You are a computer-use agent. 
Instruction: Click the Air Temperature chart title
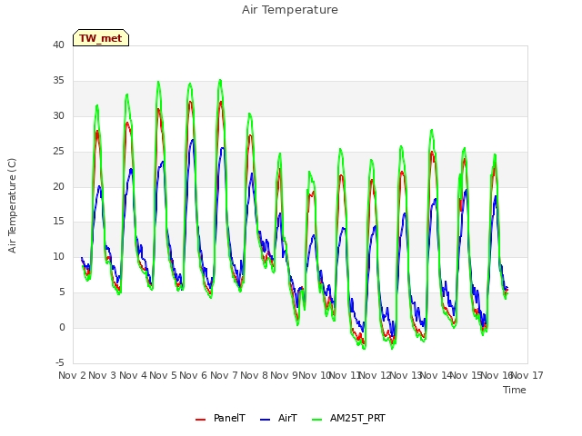pyautogui.click(x=290, y=10)
